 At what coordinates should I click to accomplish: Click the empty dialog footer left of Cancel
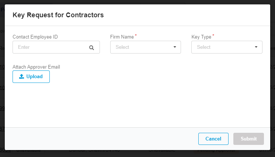(100, 139)
